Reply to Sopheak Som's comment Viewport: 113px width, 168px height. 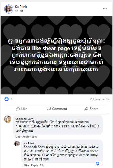tap(26, 137)
